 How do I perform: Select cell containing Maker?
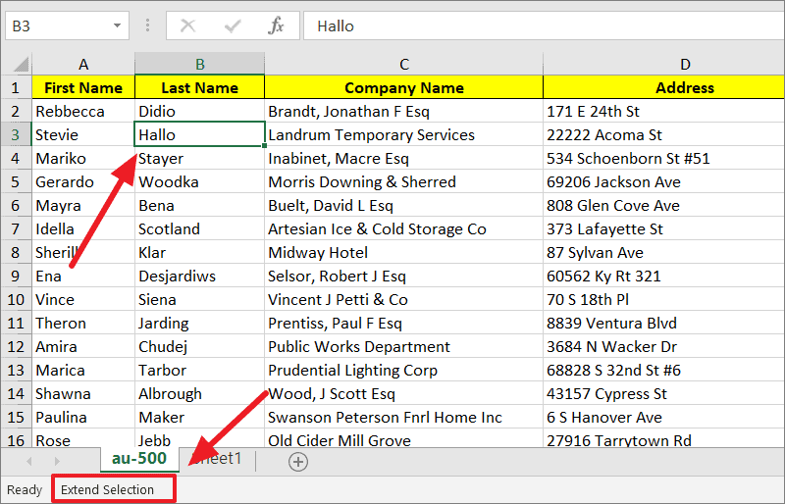pos(200,417)
